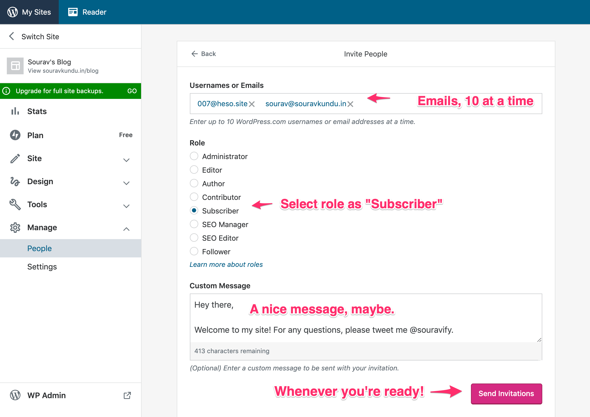Click the WordPress logo icon
Image resolution: width=590 pixels, height=417 pixels.
click(12, 12)
